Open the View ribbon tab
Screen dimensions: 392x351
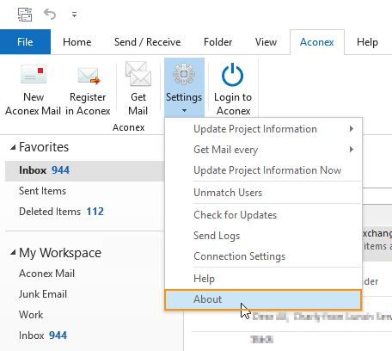266,42
